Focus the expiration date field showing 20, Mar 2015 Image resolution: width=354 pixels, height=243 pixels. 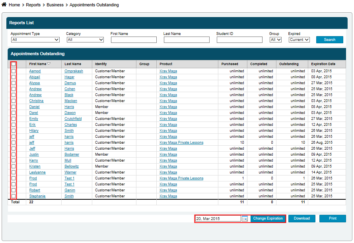pos(218,219)
